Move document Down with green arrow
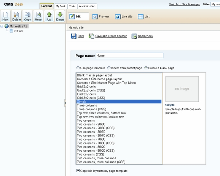The image size is (220, 176). pos(60,16)
